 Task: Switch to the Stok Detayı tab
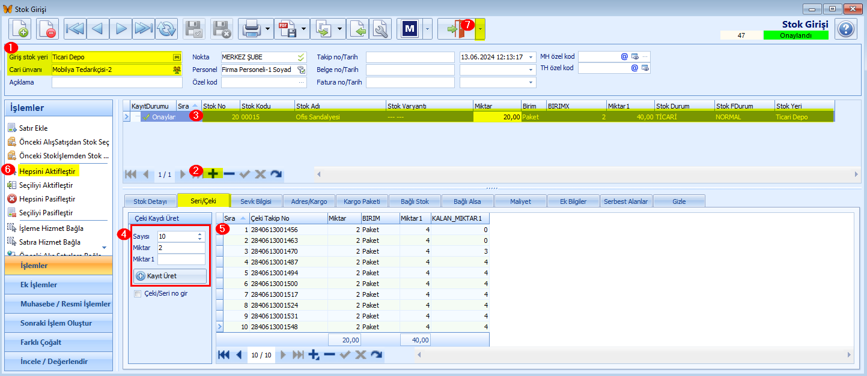(150, 201)
